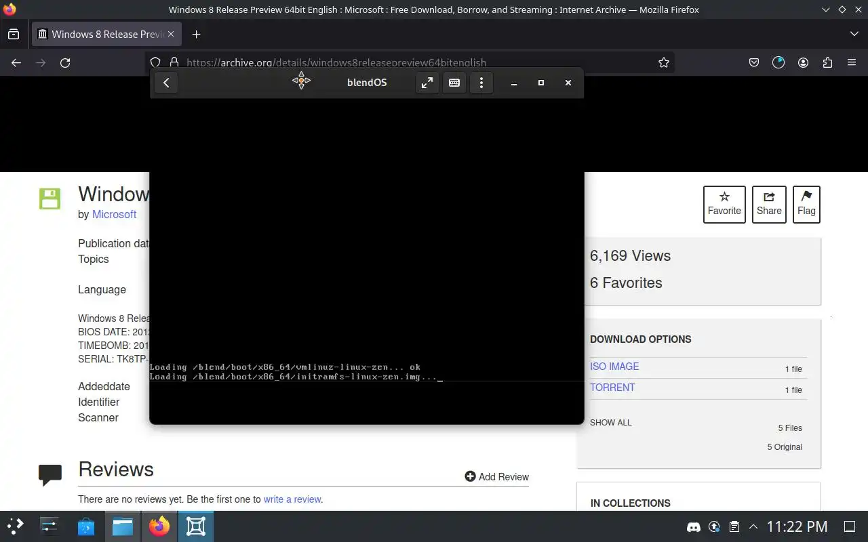Switch to Boxes app in the taskbar

click(x=196, y=526)
